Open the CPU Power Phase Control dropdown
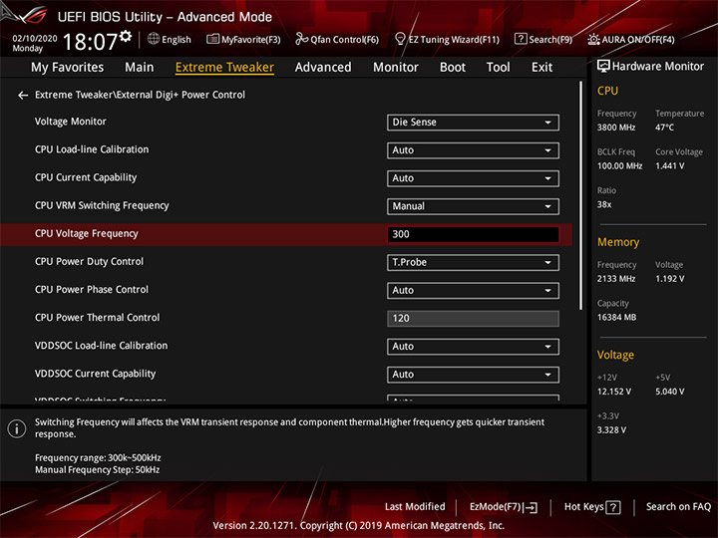Image resolution: width=718 pixels, height=538 pixels. [473, 291]
